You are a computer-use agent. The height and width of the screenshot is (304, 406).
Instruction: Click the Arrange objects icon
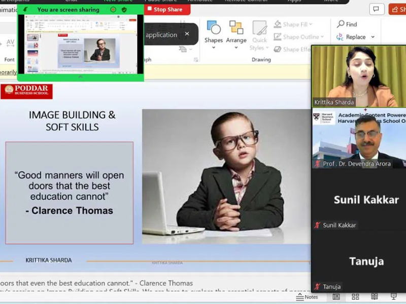(x=236, y=27)
